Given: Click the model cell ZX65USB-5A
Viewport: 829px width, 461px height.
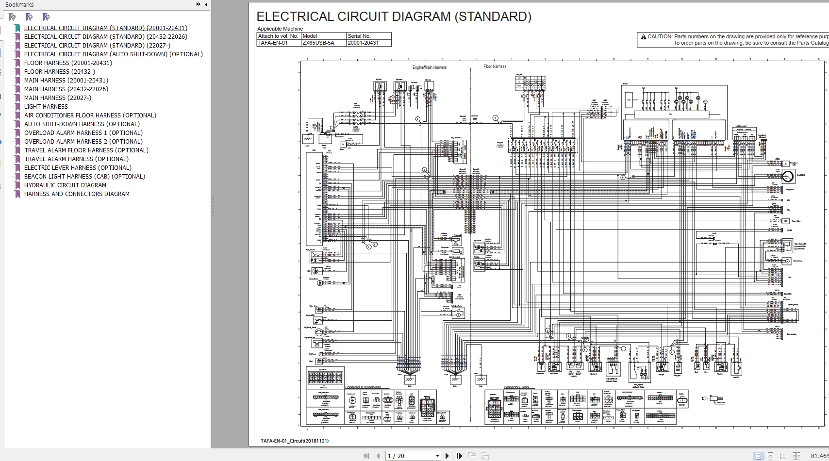Looking at the screenshot, I should [x=323, y=43].
